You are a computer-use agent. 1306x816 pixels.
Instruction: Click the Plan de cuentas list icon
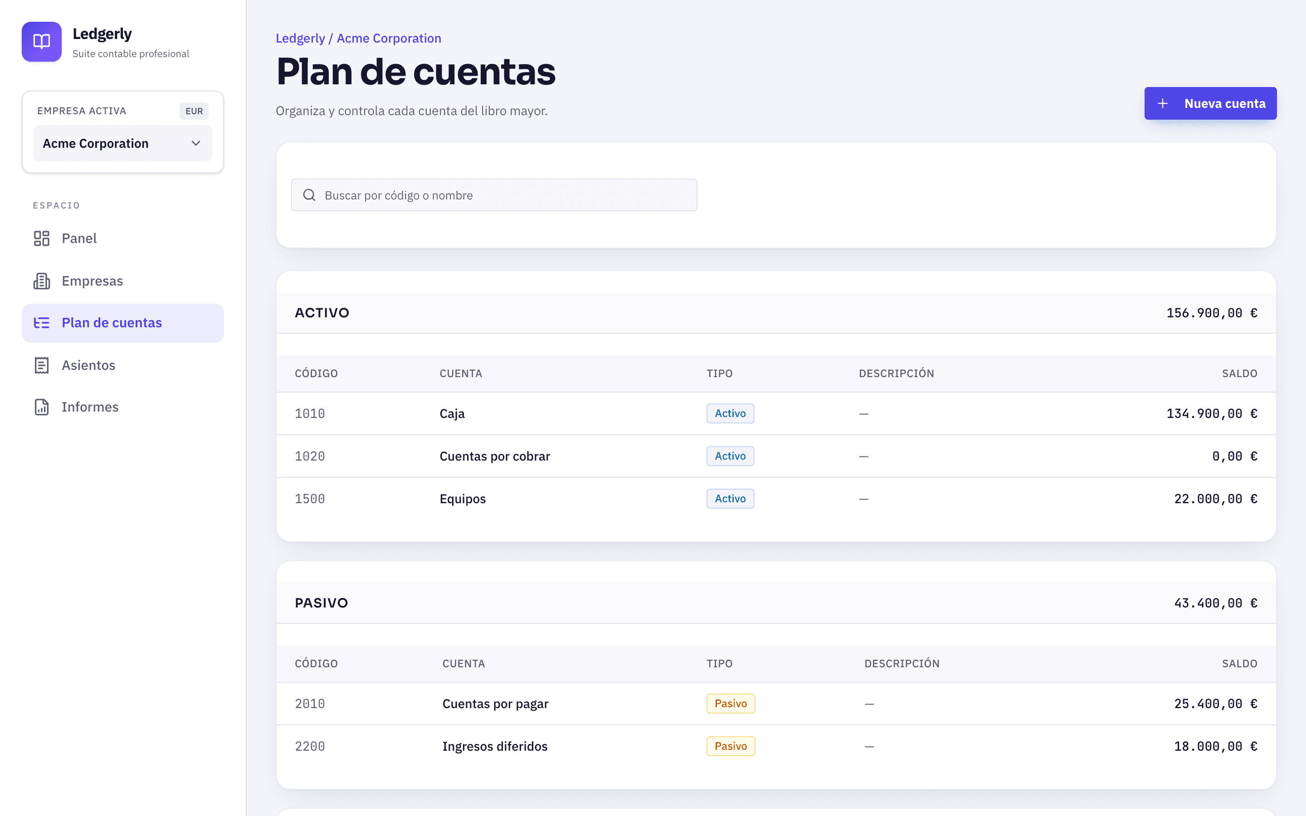coord(42,323)
